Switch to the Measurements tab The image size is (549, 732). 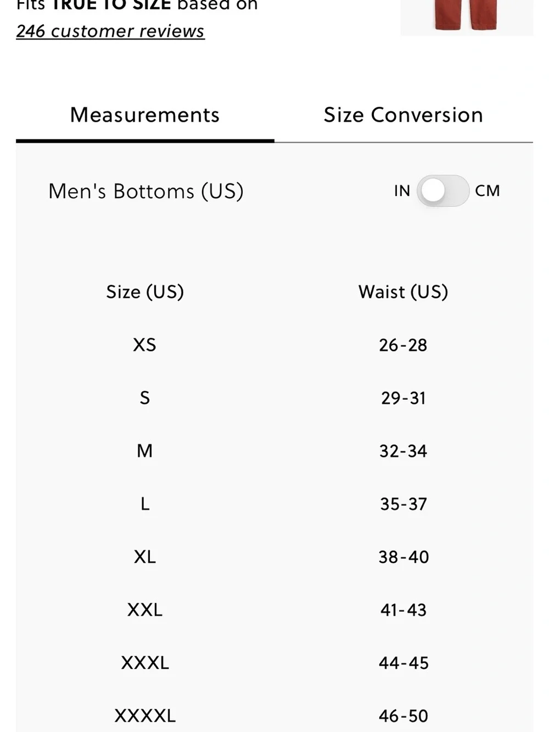[x=145, y=115]
